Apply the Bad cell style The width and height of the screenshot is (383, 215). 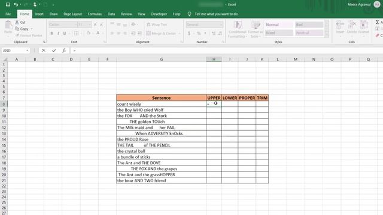coord(309,24)
